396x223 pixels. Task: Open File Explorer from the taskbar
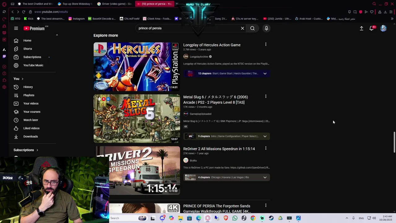point(180,218)
